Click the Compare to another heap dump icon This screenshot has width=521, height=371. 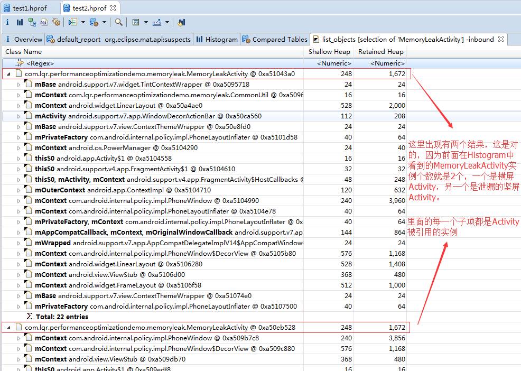point(181,22)
